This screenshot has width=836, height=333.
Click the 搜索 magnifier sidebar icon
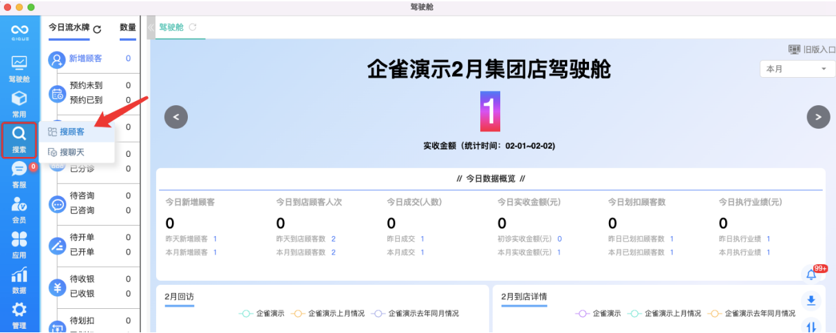[19, 139]
